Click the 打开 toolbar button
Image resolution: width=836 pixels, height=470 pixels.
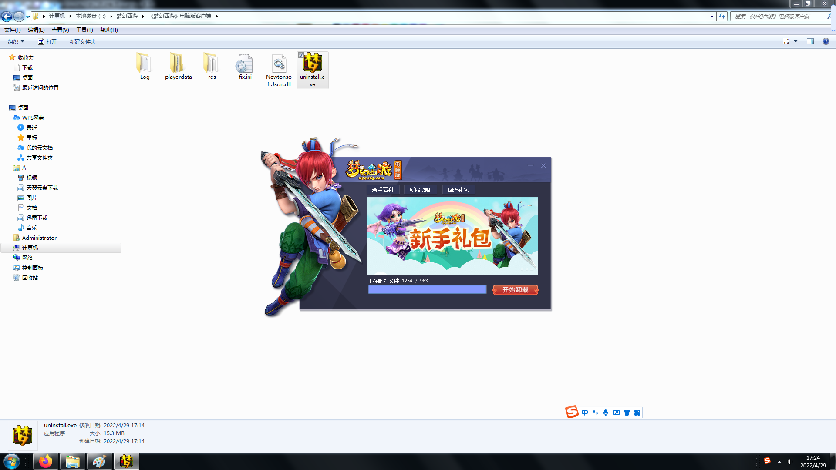coord(47,42)
